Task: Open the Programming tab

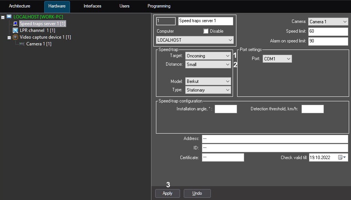Action: pyautogui.click(x=159, y=6)
